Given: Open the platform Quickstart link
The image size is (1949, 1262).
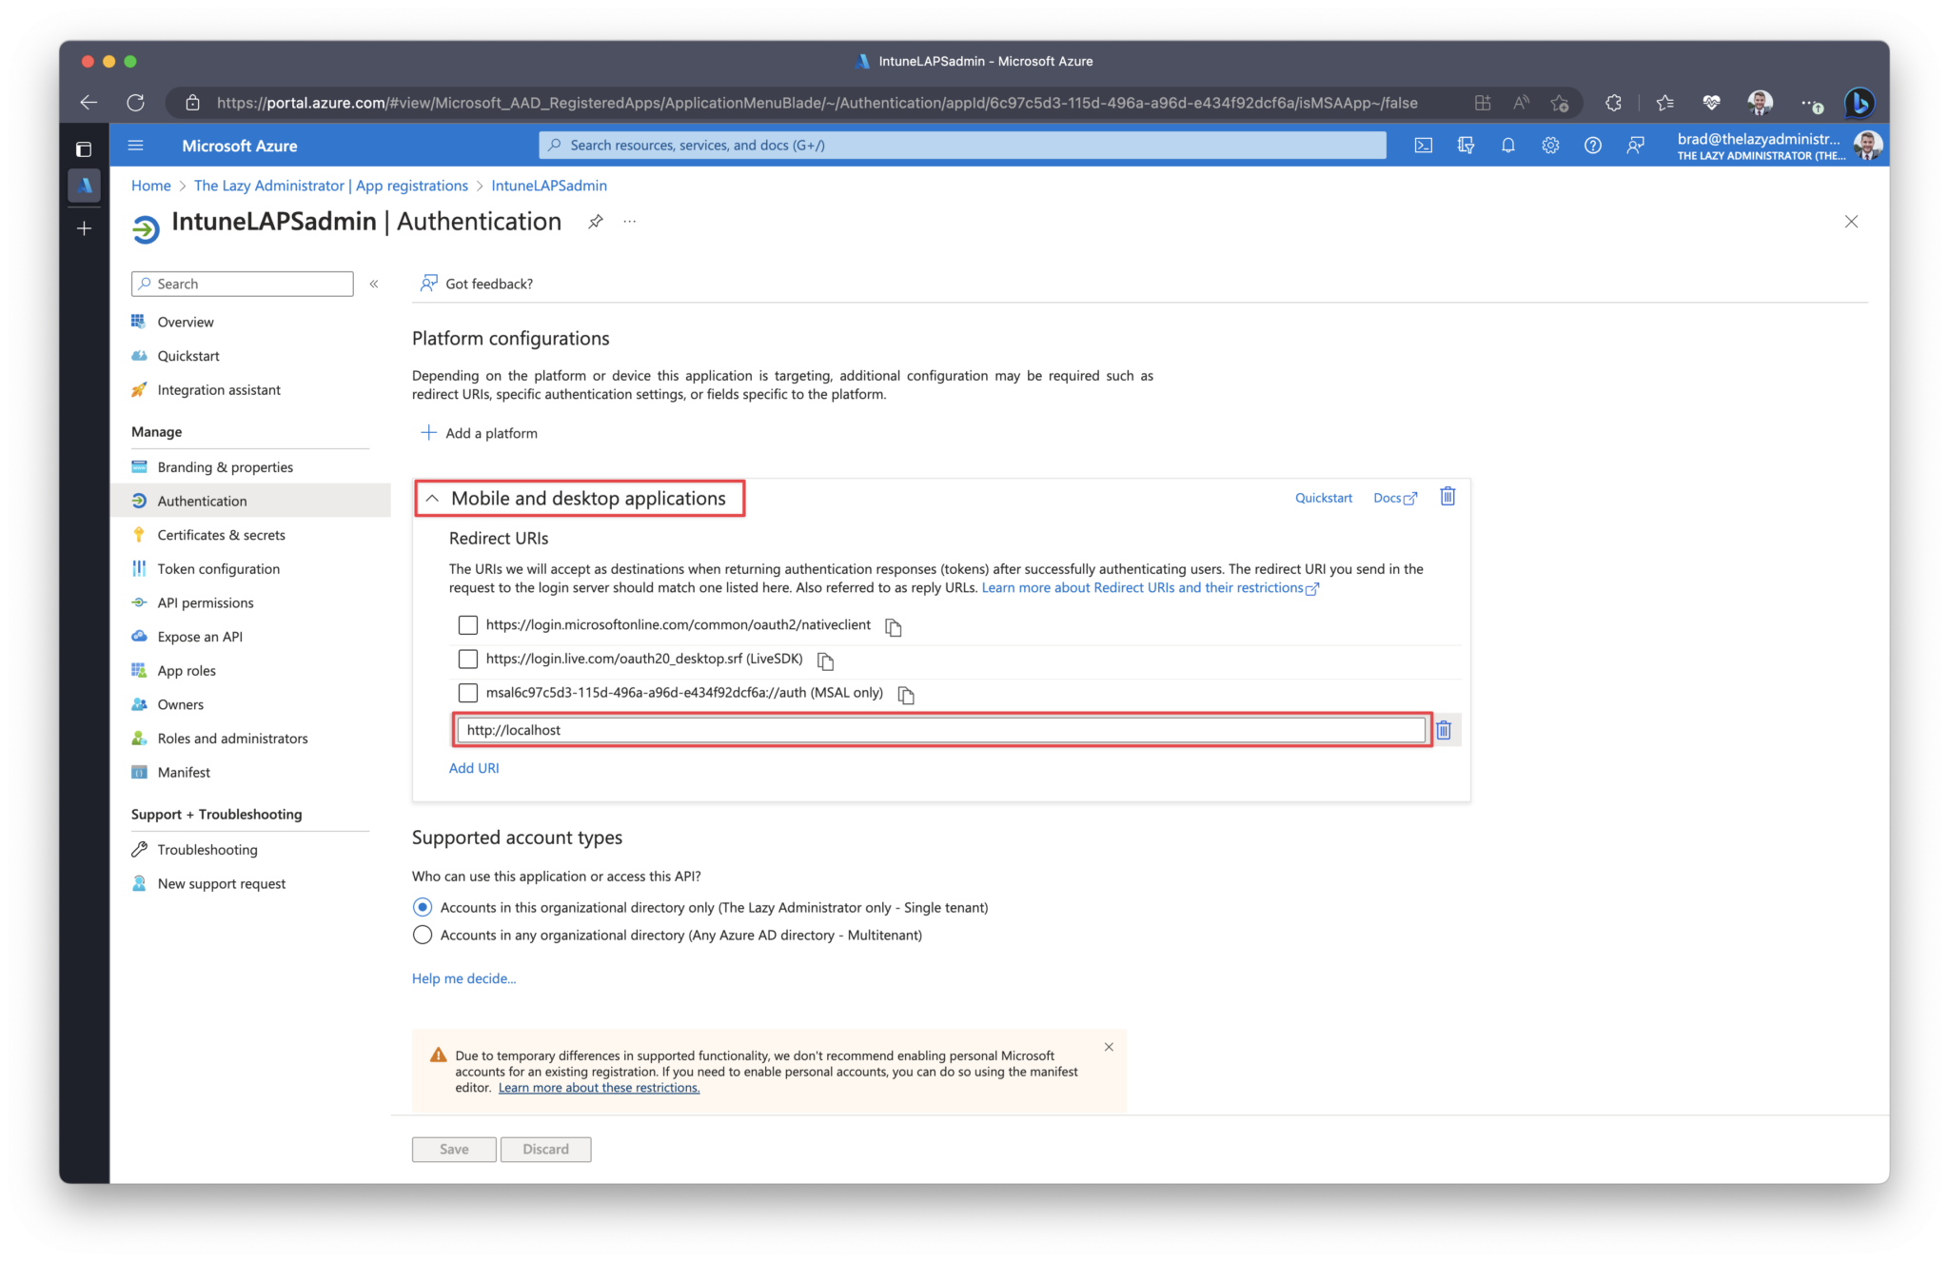Looking at the screenshot, I should 1323,498.
